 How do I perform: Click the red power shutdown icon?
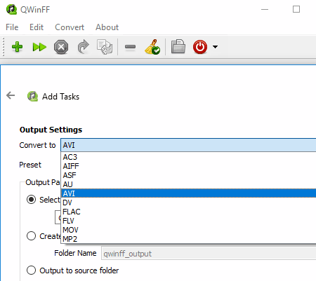coord(200,47)
